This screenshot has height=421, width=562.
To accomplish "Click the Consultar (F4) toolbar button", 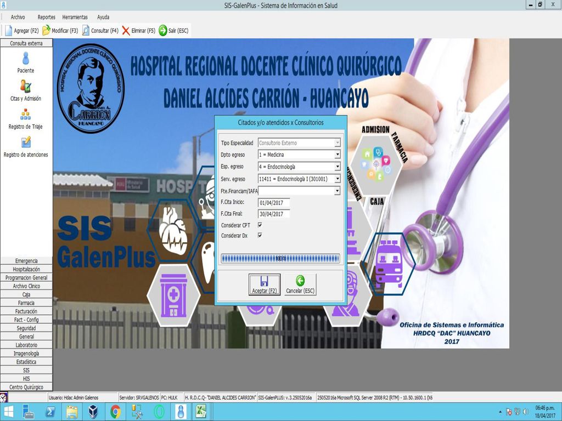I will 100,31.
